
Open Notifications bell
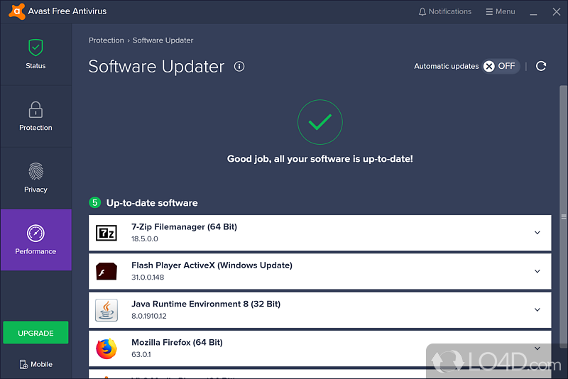(x=445, y=11)
